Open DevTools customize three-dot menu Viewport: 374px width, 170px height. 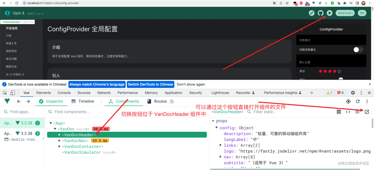pos(361,93)
